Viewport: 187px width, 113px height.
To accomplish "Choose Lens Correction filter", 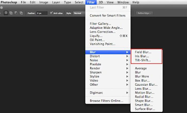I will point(108,32).
